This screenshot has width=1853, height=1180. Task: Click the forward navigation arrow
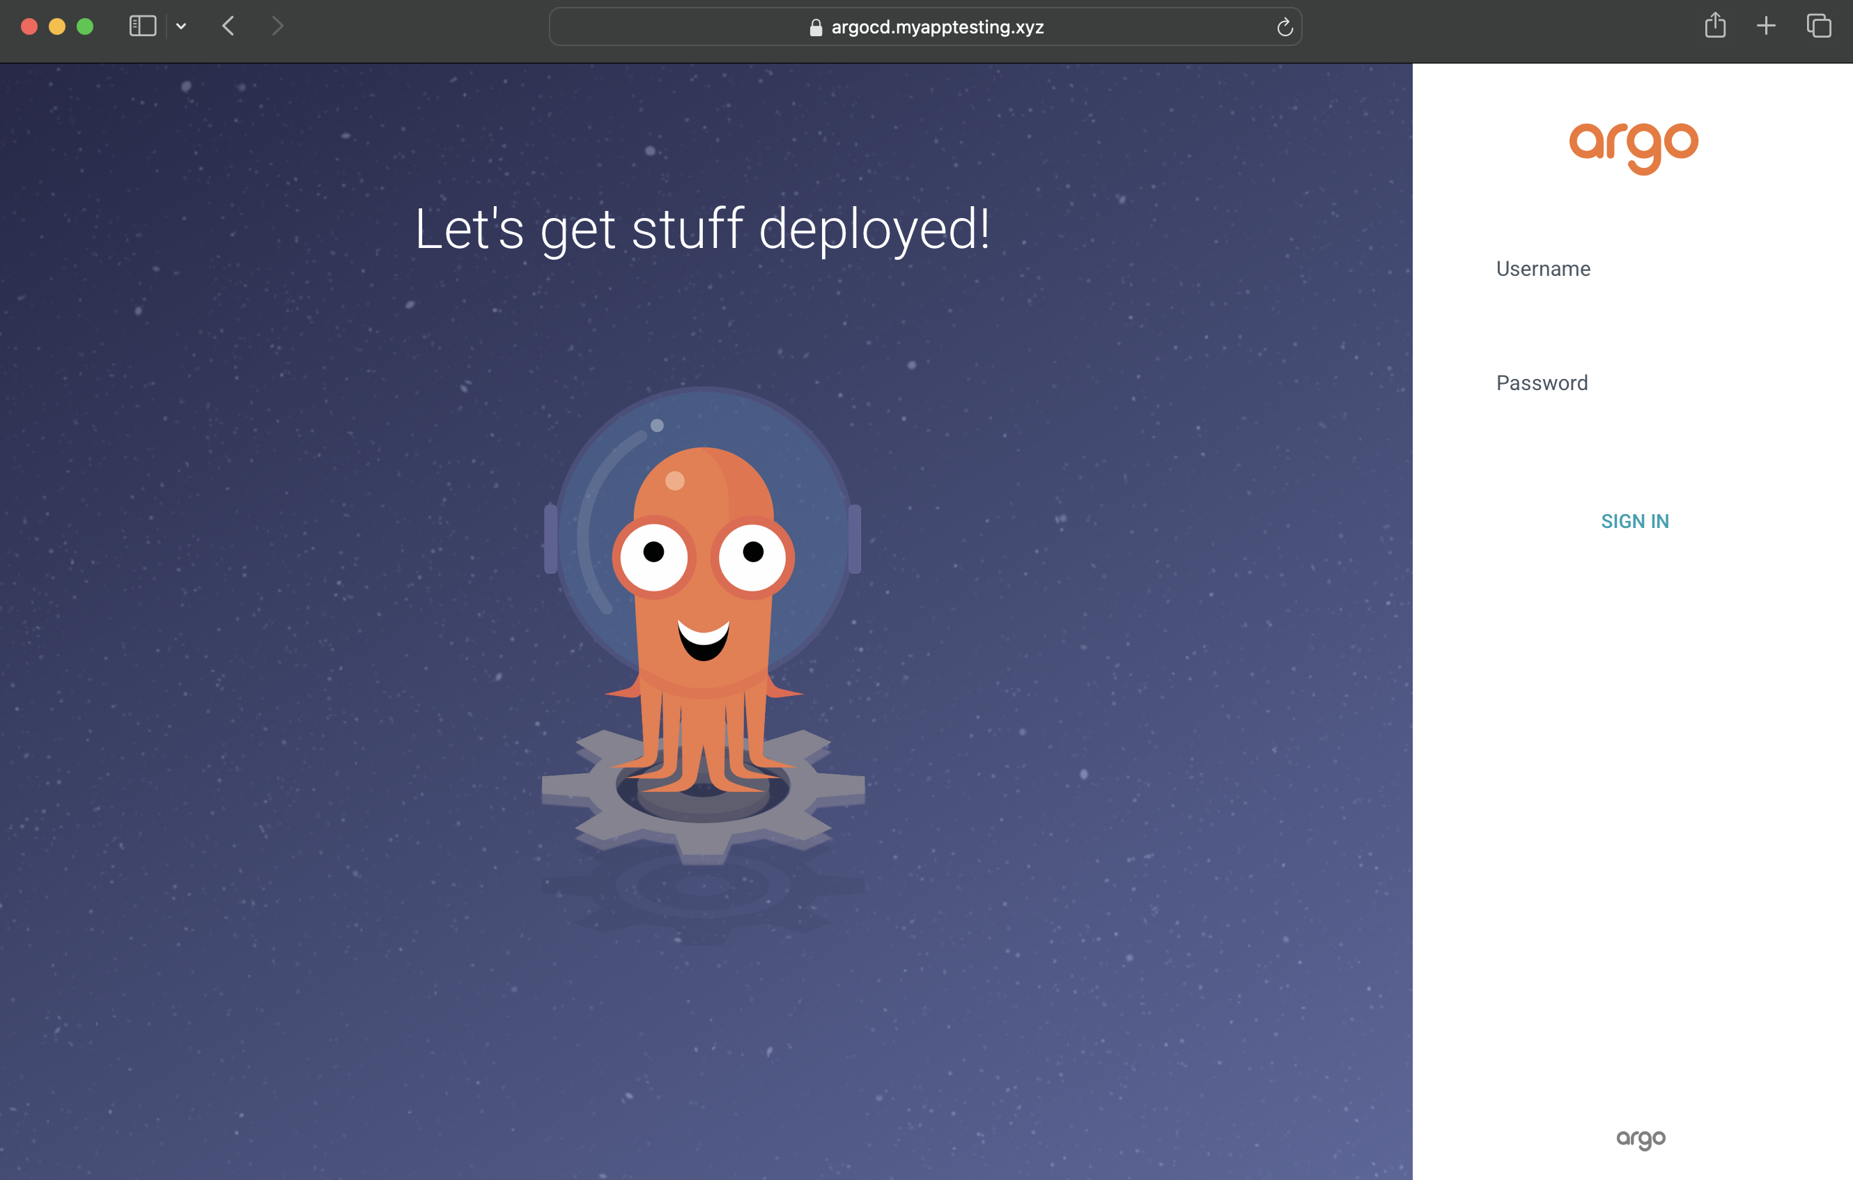click(278, 26)
